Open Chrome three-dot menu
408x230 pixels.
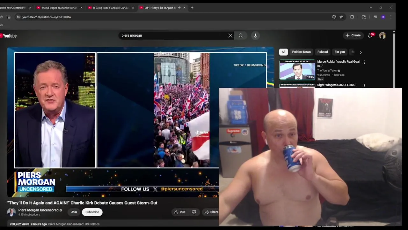pyautogui.click(x=391, y=17)
